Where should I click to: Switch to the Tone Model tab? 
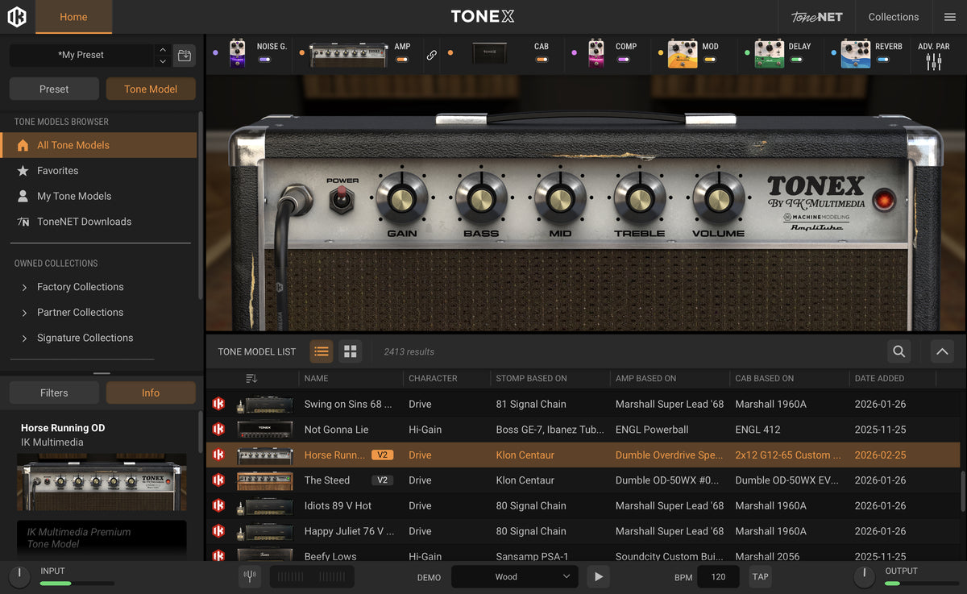pyautogui.click(x=151, y=89)
